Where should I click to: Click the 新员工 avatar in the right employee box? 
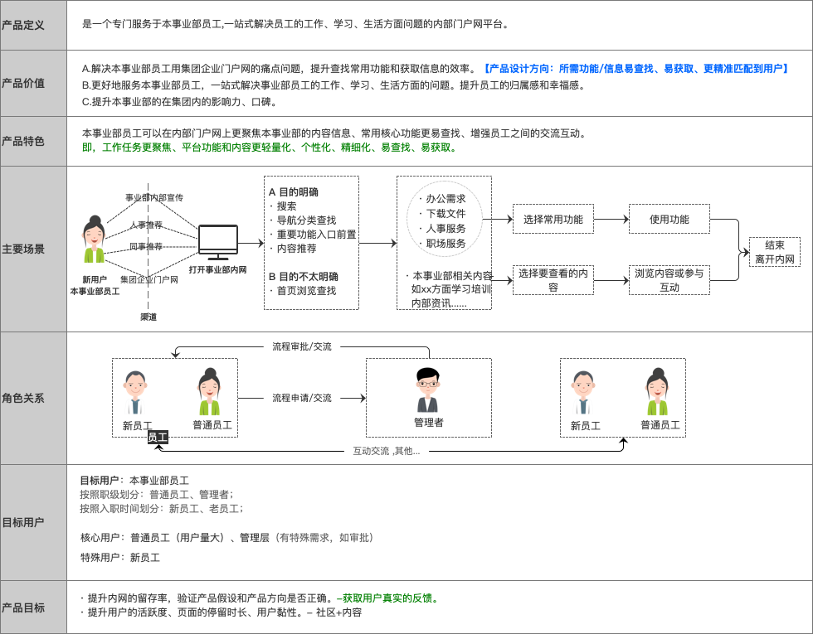click(x=583, y=393)
